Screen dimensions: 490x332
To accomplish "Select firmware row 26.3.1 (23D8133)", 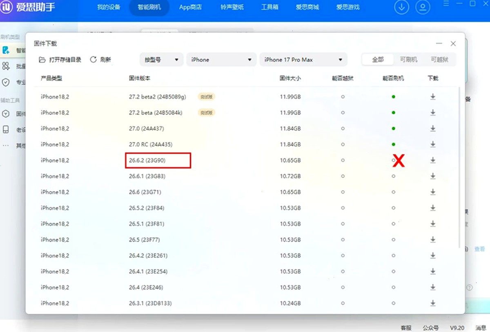I will 245,303.
